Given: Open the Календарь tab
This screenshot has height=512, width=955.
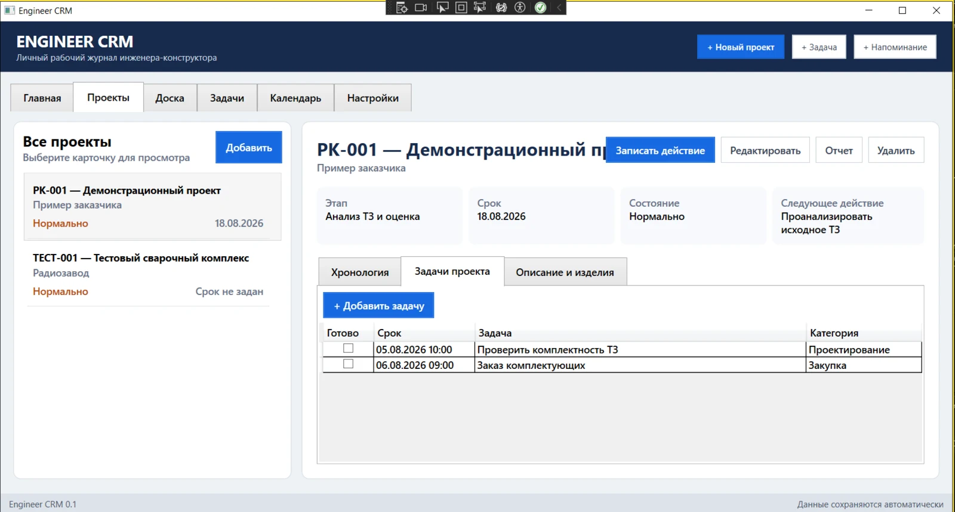Looking at the screenshot, I should click(295, 98).
